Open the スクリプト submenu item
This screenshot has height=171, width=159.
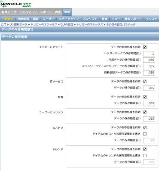coord(90,19)
